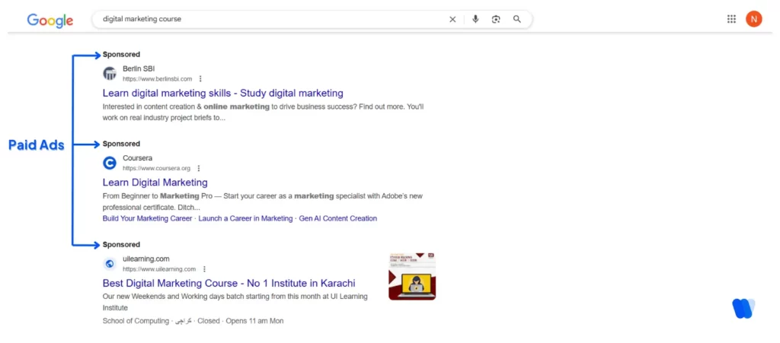Start voice search with the microphone icon

tap(475, 19)
